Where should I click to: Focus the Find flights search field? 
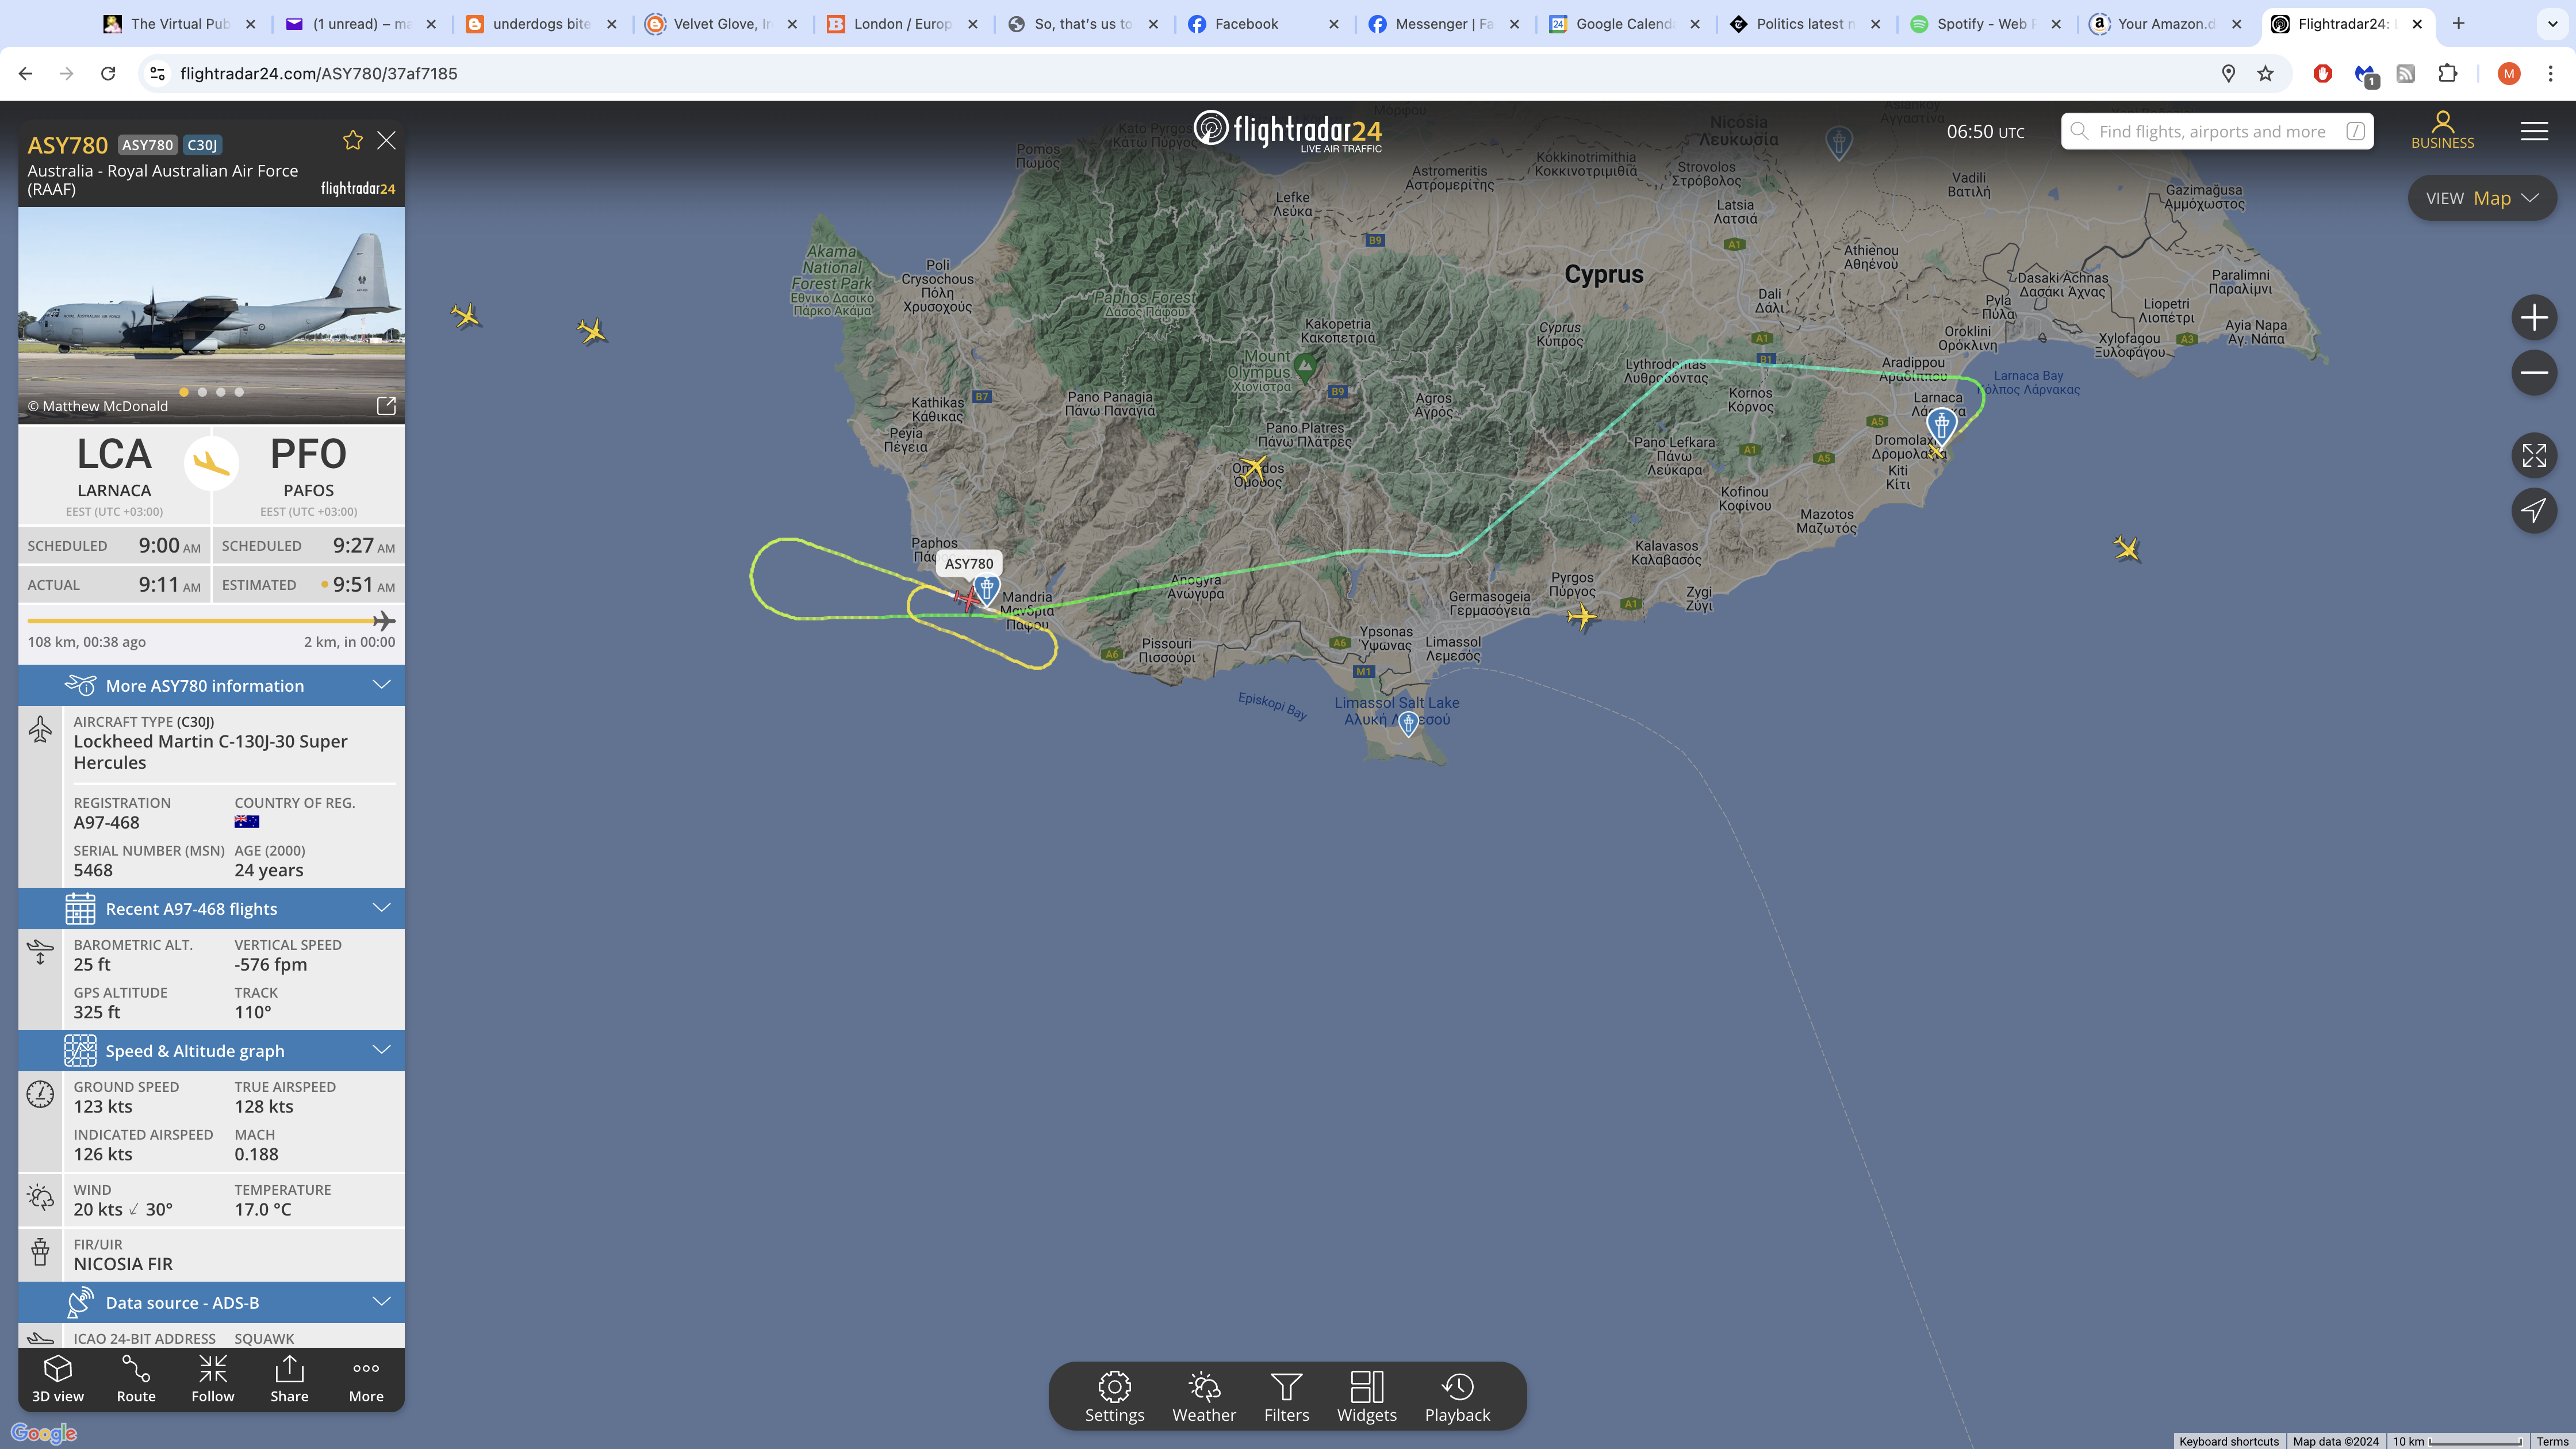tap(2217, 131)
